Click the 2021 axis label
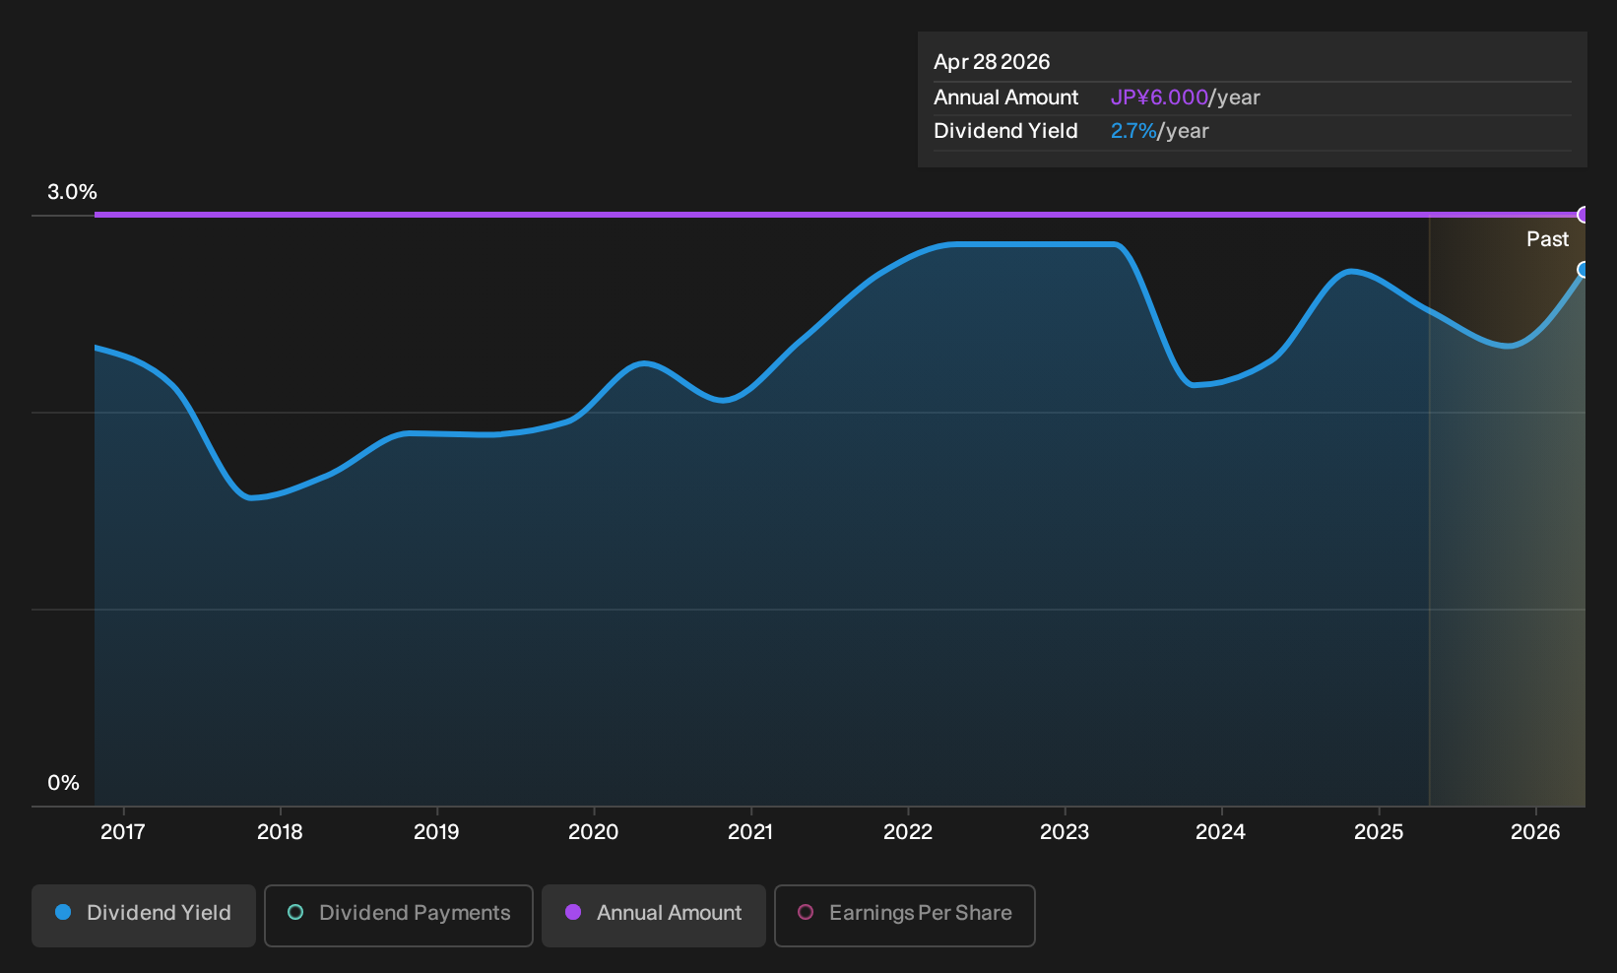This screenshot has height=973, width=1617. click(750, 832)
